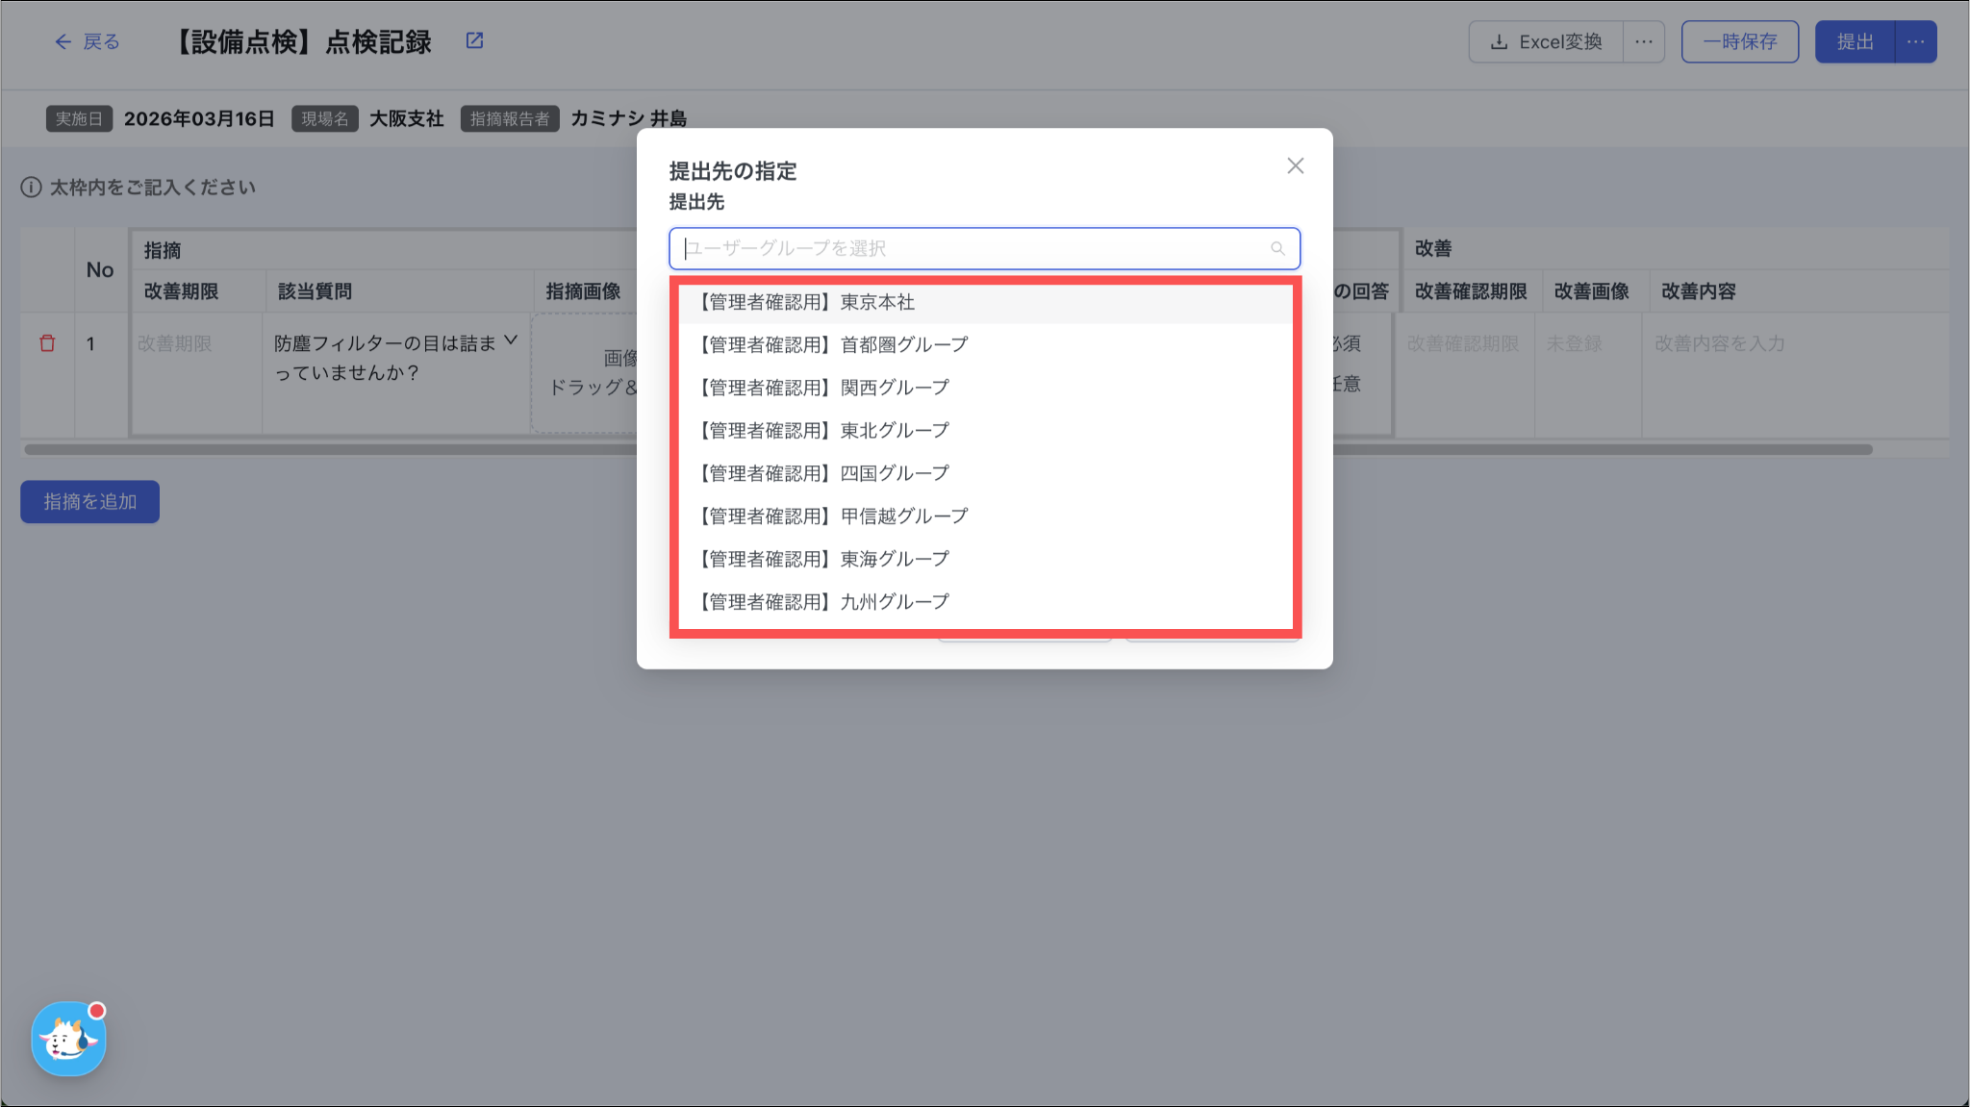This screenshot has width=1970, height=1107.
Task: Click the 提出 submit button
Action: pos(1855,41)
